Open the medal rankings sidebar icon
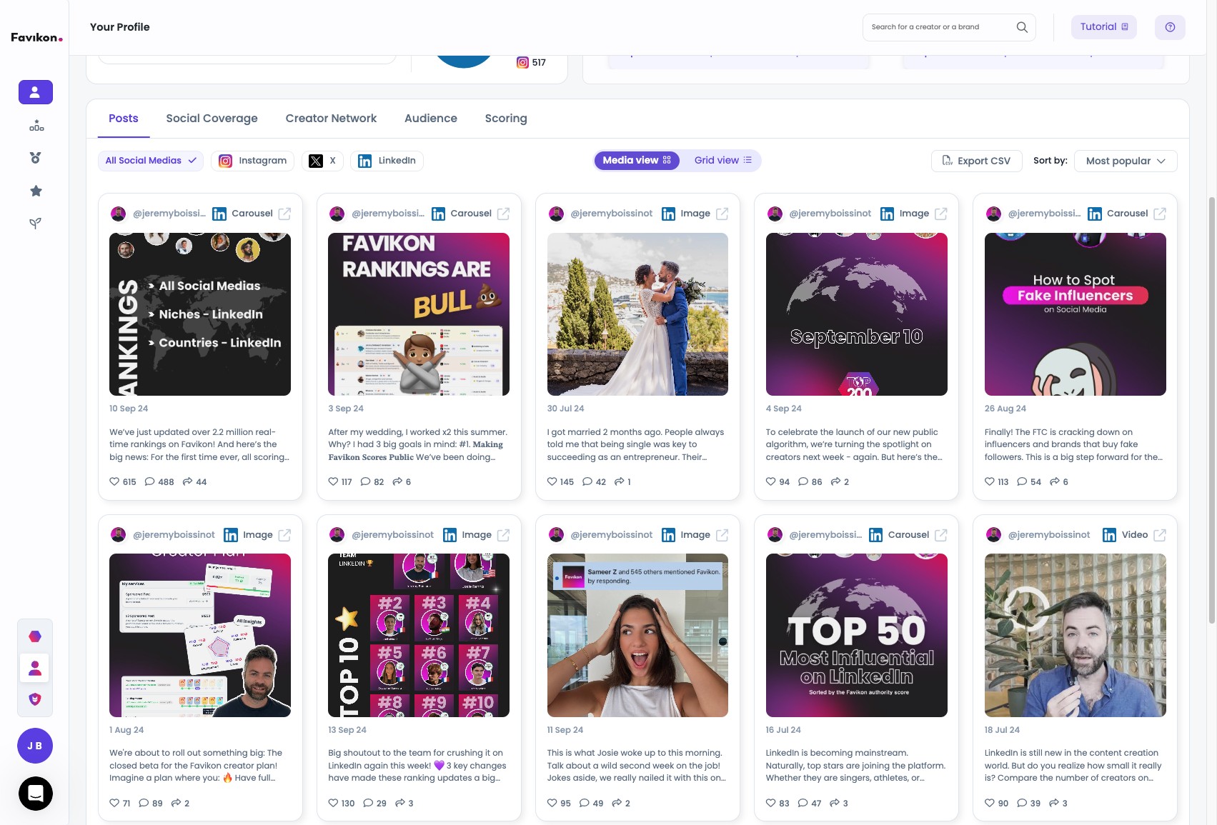Viewport: 1217px width, 825px height. pos(36,157)
